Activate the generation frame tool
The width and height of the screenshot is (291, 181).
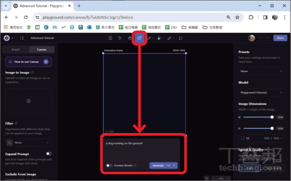[140, 38]
